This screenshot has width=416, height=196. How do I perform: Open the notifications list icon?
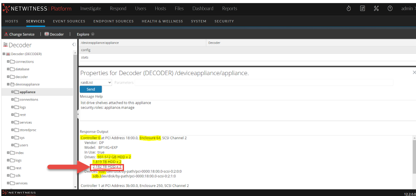click(x=362, y=8)
